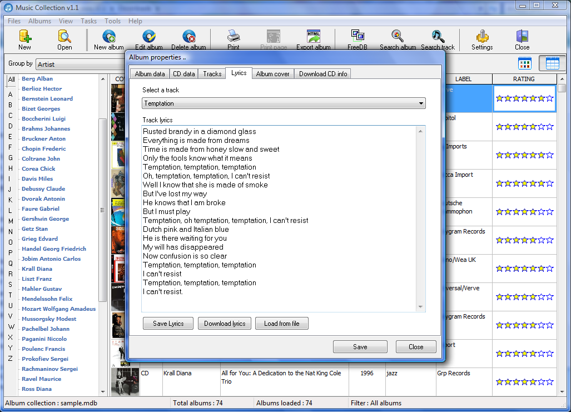
Task: Click the New collection toolbar icon
Action: [x=25, y=39]
